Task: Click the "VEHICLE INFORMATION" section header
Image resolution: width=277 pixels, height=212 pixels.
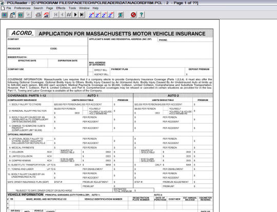Action: (26, 195)
